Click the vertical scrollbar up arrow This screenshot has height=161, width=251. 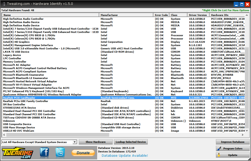click(x=247, y=15)
